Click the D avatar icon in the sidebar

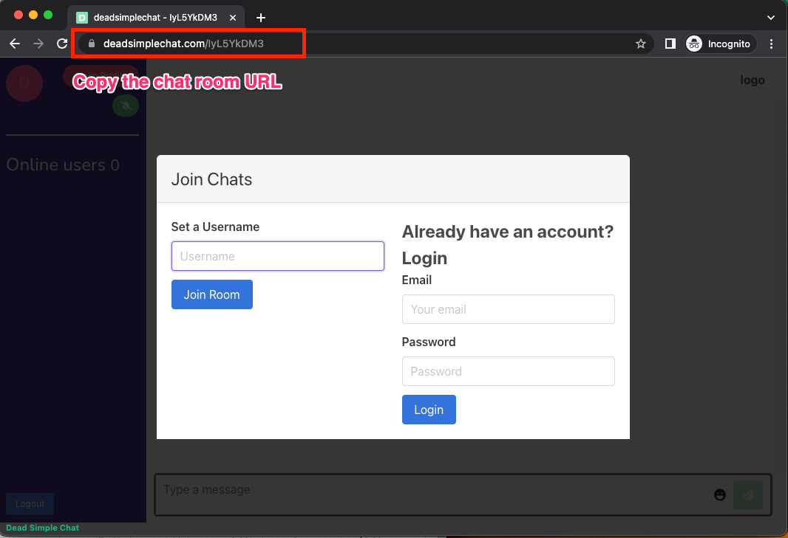point(24,83)
